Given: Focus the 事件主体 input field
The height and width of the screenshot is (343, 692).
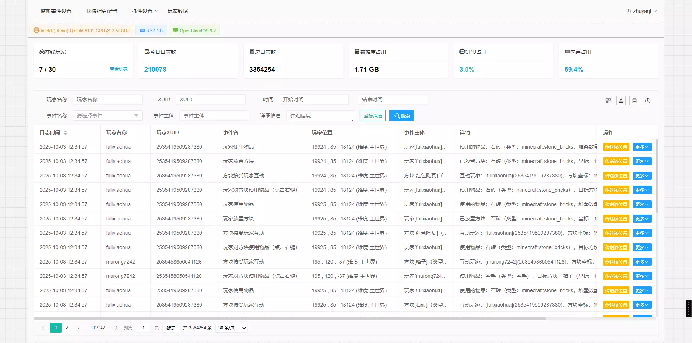Looking at the screenshot, I should tap(214, 116).
